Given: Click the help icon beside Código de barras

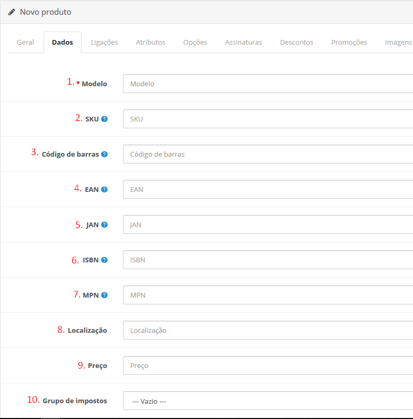Looking at the screenshot, I should coord(104,154).
